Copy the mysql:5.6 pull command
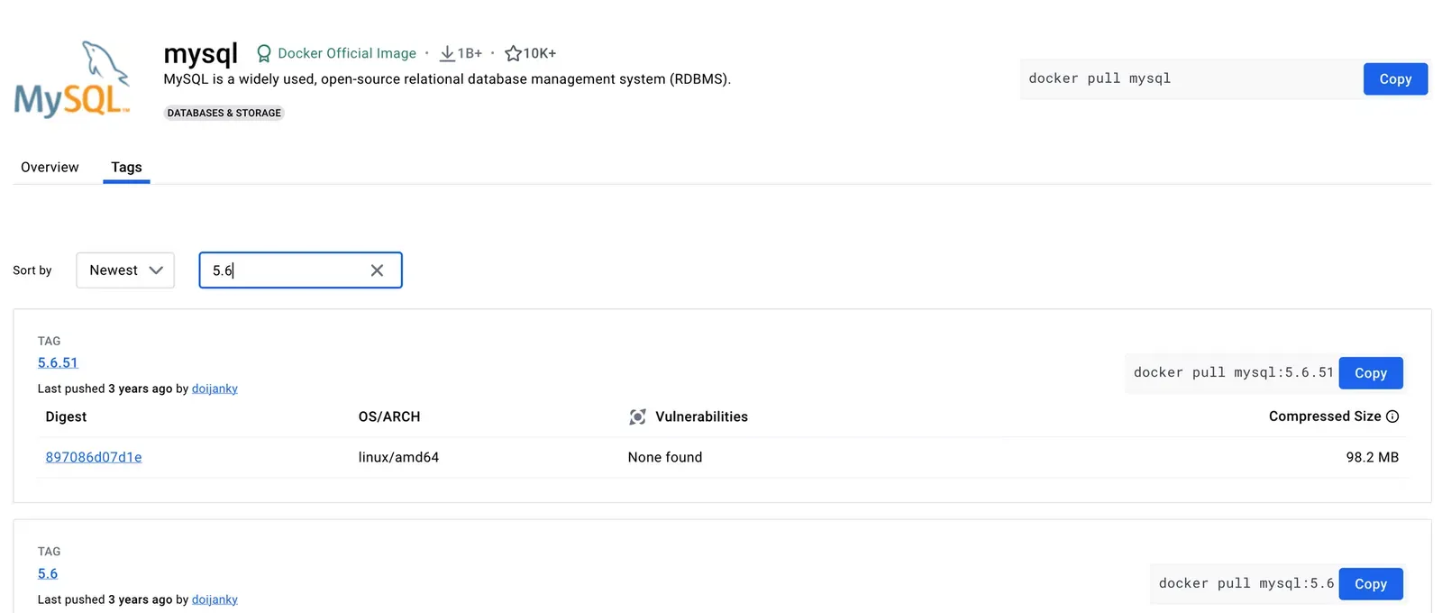 1370,584
